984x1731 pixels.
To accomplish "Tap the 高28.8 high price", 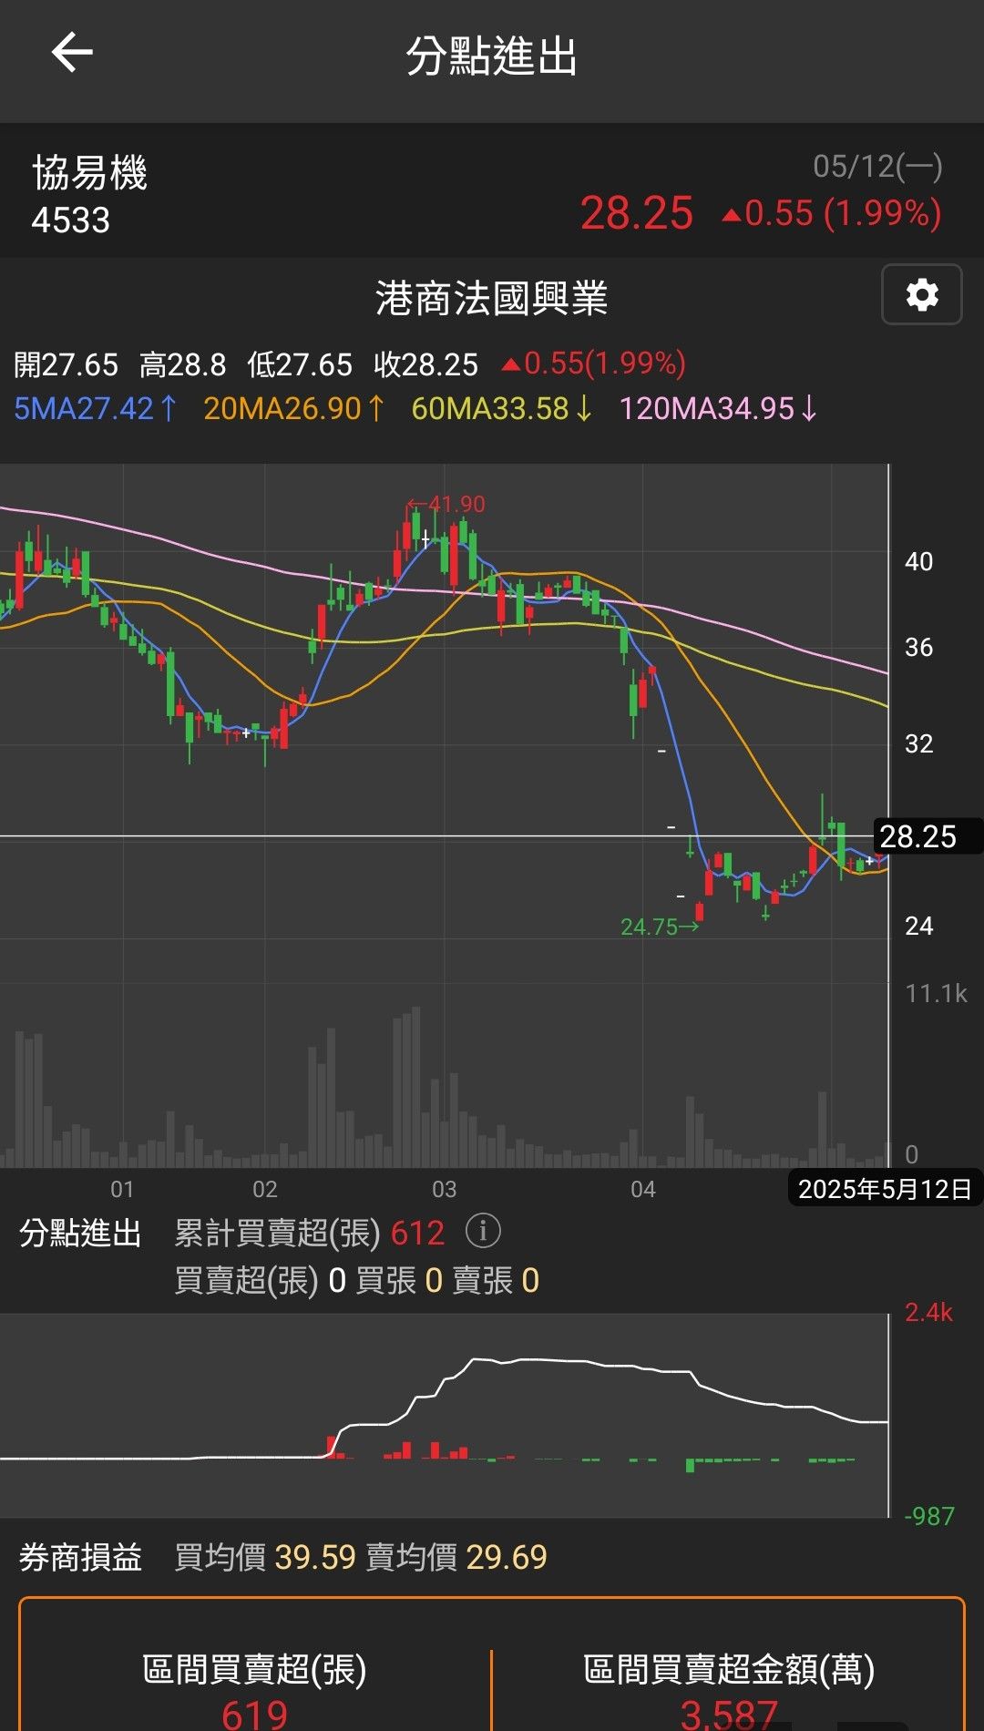I will 182,364.
